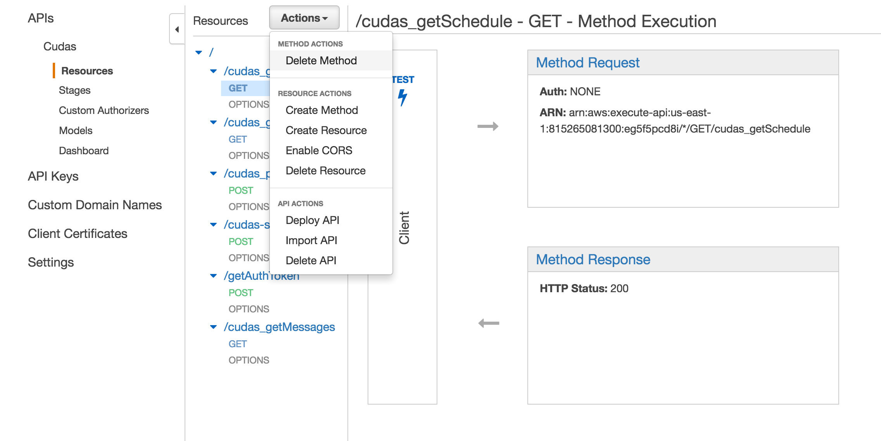881x441 pixels.
Task: Collapse the /getAuthToken resource node
Action: (214, 276)
